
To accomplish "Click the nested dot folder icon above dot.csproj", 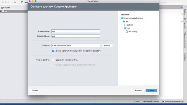I will tap(125, 28).
